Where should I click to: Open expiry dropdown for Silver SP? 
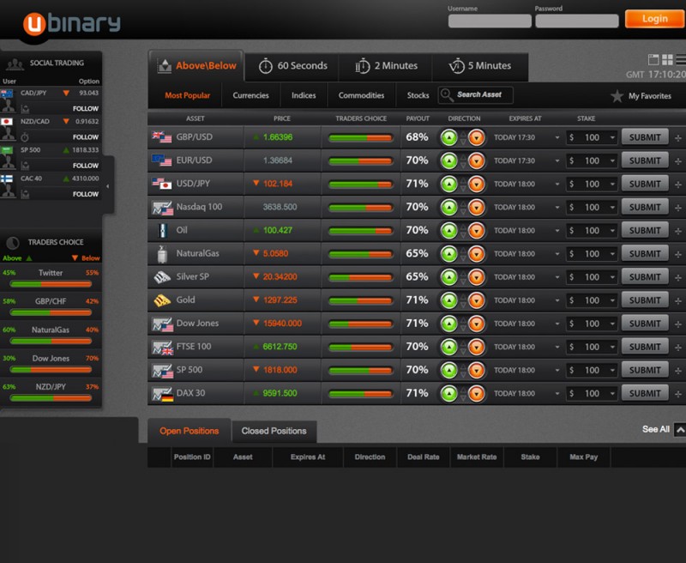tap(557, 276)
